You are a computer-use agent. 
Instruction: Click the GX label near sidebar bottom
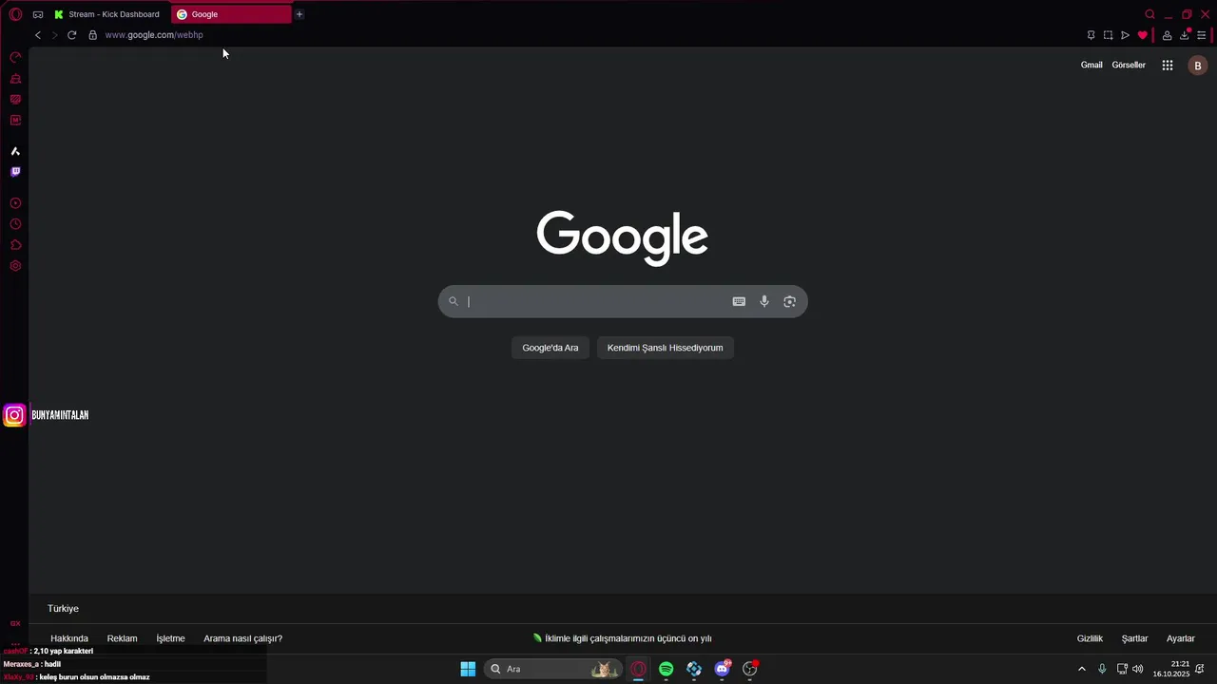tap(15, 623)
